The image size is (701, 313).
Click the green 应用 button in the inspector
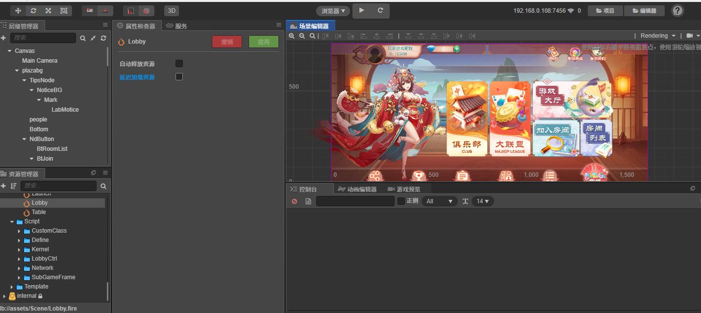263,42
